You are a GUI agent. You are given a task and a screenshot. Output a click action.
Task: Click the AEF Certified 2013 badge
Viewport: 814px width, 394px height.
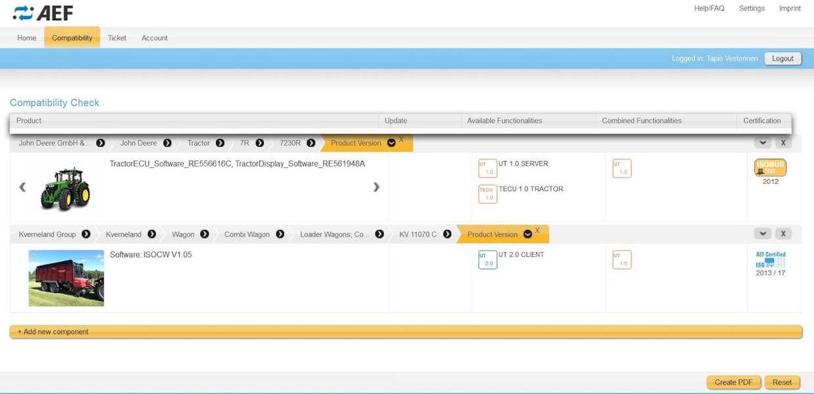click(770, 259)
